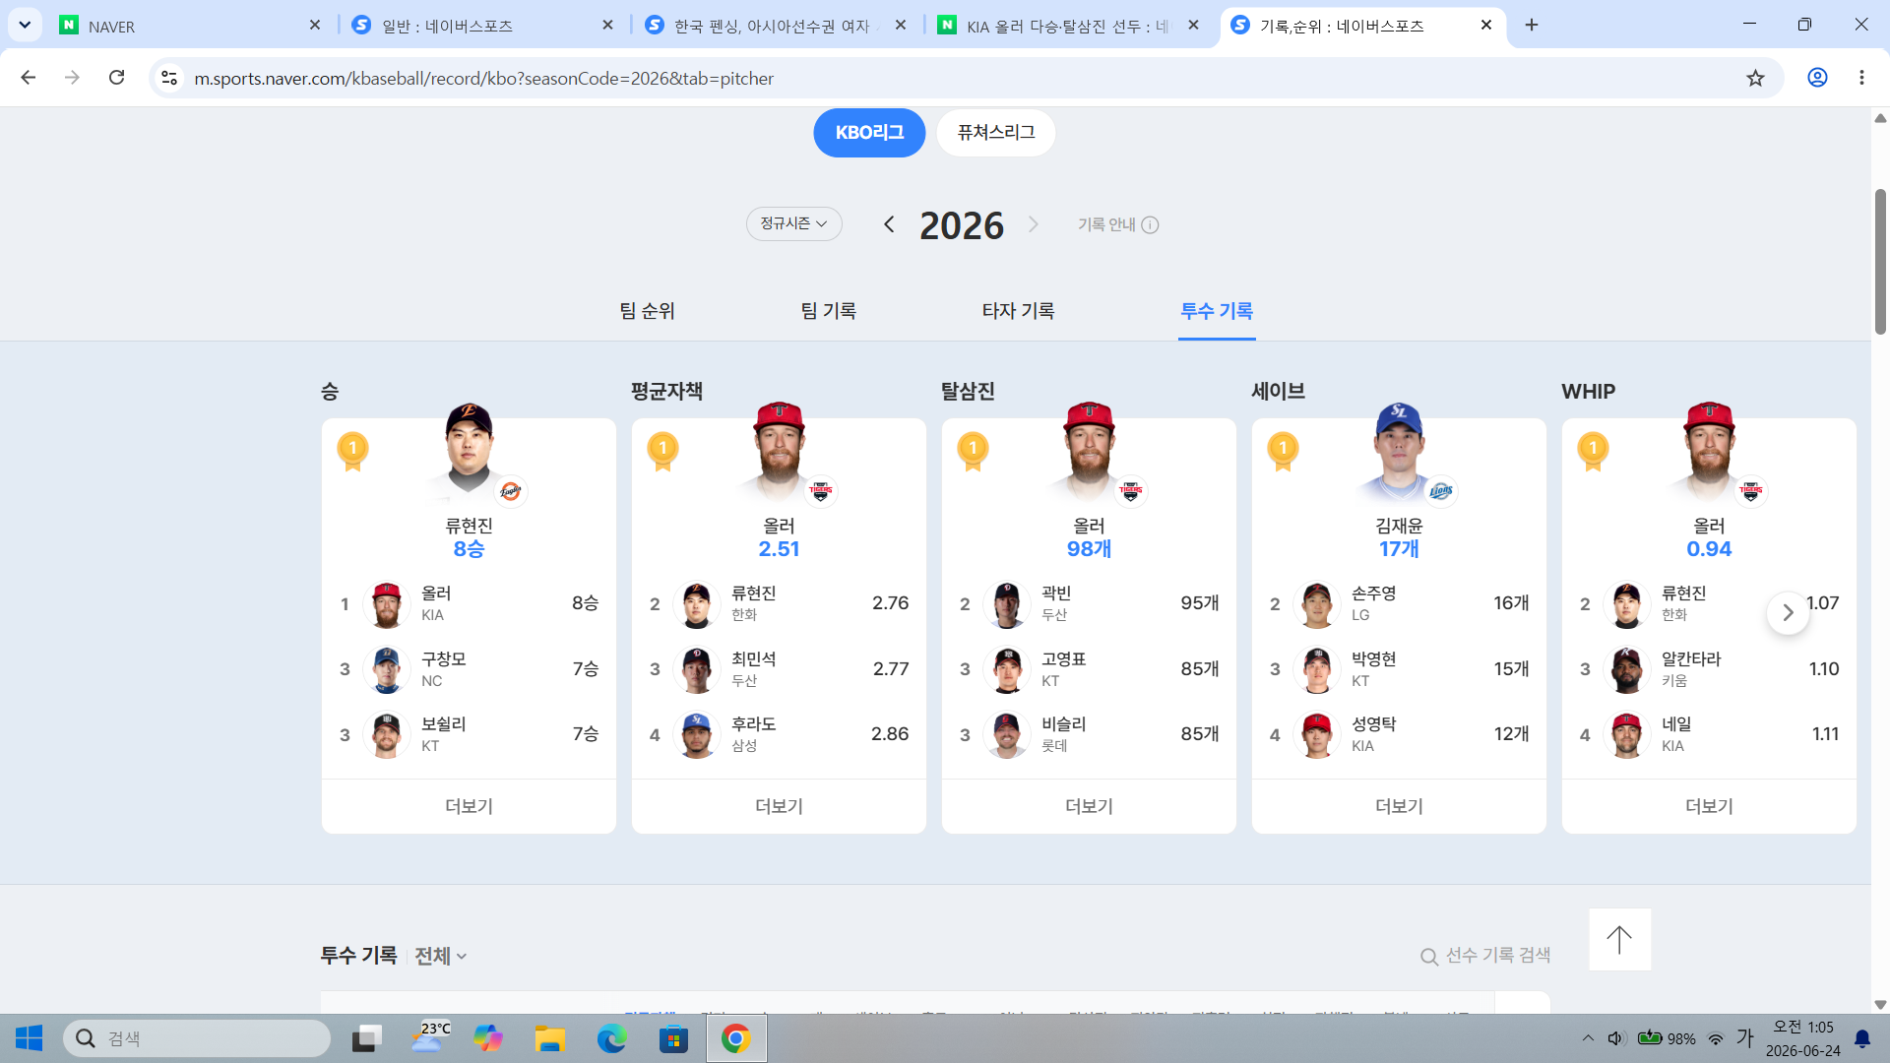The image size is (1890, 1063).
Task: Open File Explorer from the taskbar
Action: 549,1038
